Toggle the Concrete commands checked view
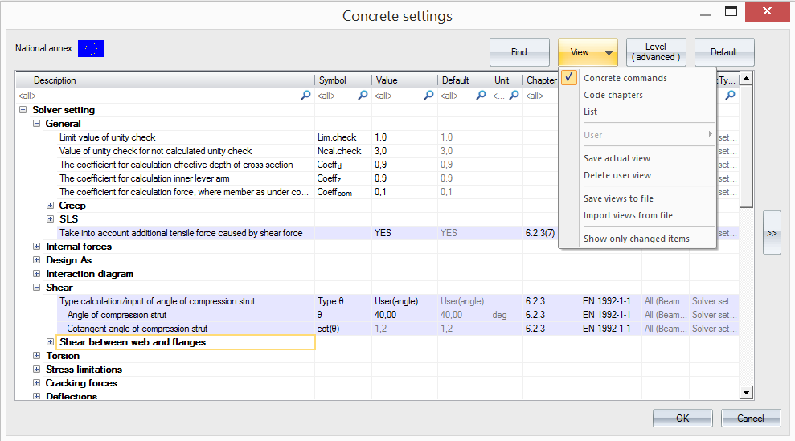The height and width of the screenshot is (441, 795). (x=625, y=78)
